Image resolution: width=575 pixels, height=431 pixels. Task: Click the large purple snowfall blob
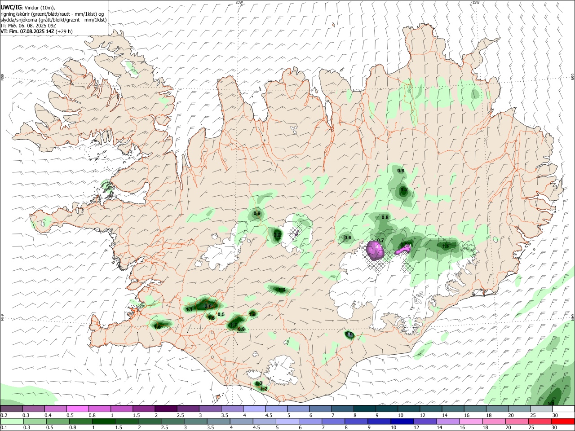375,251
